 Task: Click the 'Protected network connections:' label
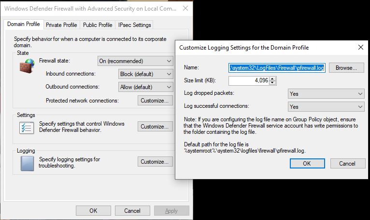pos(82,101)
